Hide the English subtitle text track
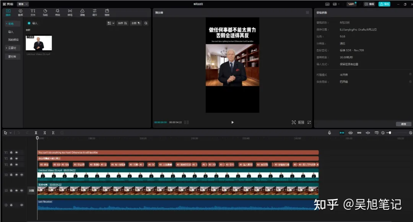This screenshot has height=222, width=413. tap(16, 152)
